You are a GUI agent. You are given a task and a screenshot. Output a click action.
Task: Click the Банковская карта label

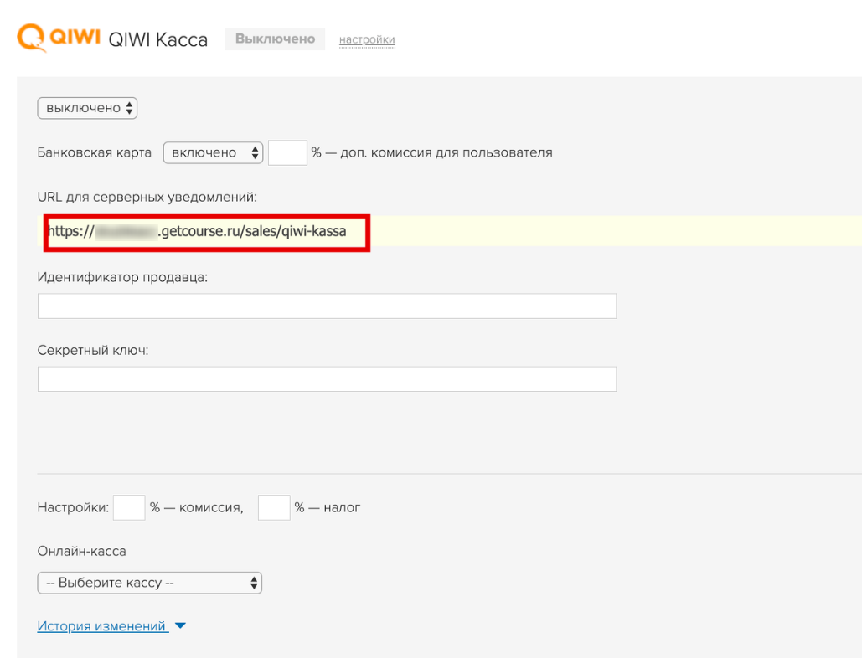[x=95, y=152]
